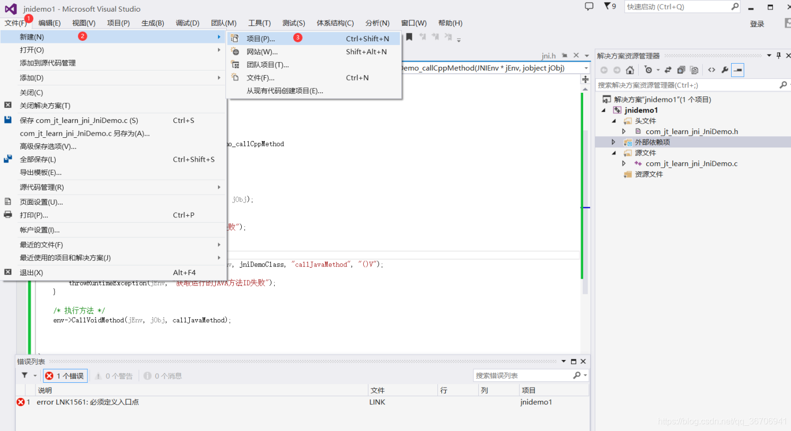Open Solution Explorer window options dropdown

tap(769, 56)
